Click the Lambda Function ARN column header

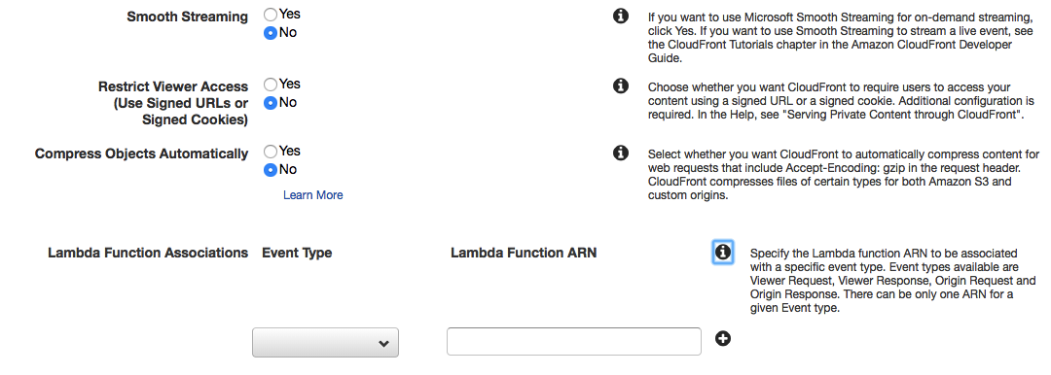coord(524,254)
